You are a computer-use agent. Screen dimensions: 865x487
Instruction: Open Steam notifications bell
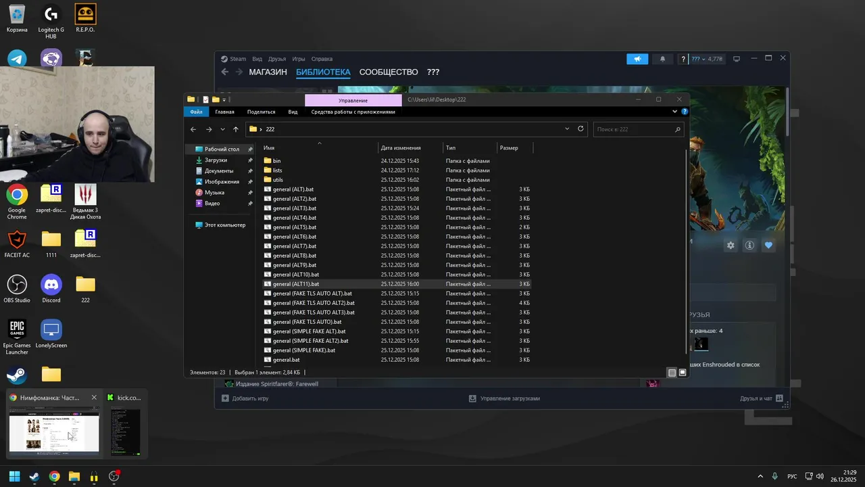point(662,59)
